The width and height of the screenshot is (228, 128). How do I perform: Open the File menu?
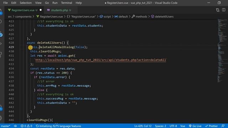click(x=5, y=3)
